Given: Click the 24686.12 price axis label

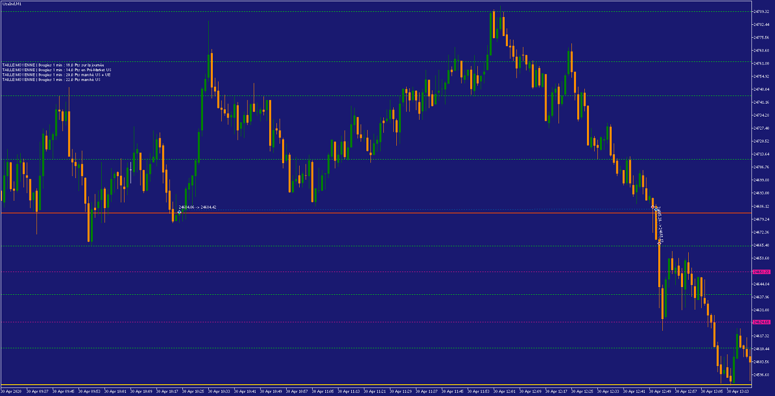Looking at the screenshot, I should [x=762, y=206].
